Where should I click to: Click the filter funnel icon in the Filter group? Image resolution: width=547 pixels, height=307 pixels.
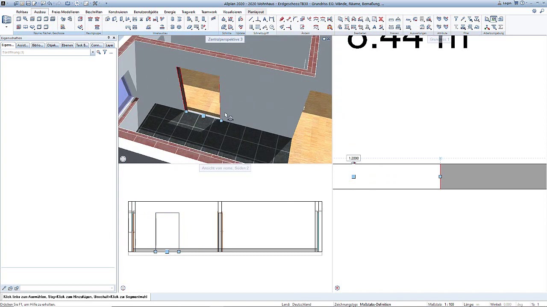pyautogui.click(x=456, y=19)
